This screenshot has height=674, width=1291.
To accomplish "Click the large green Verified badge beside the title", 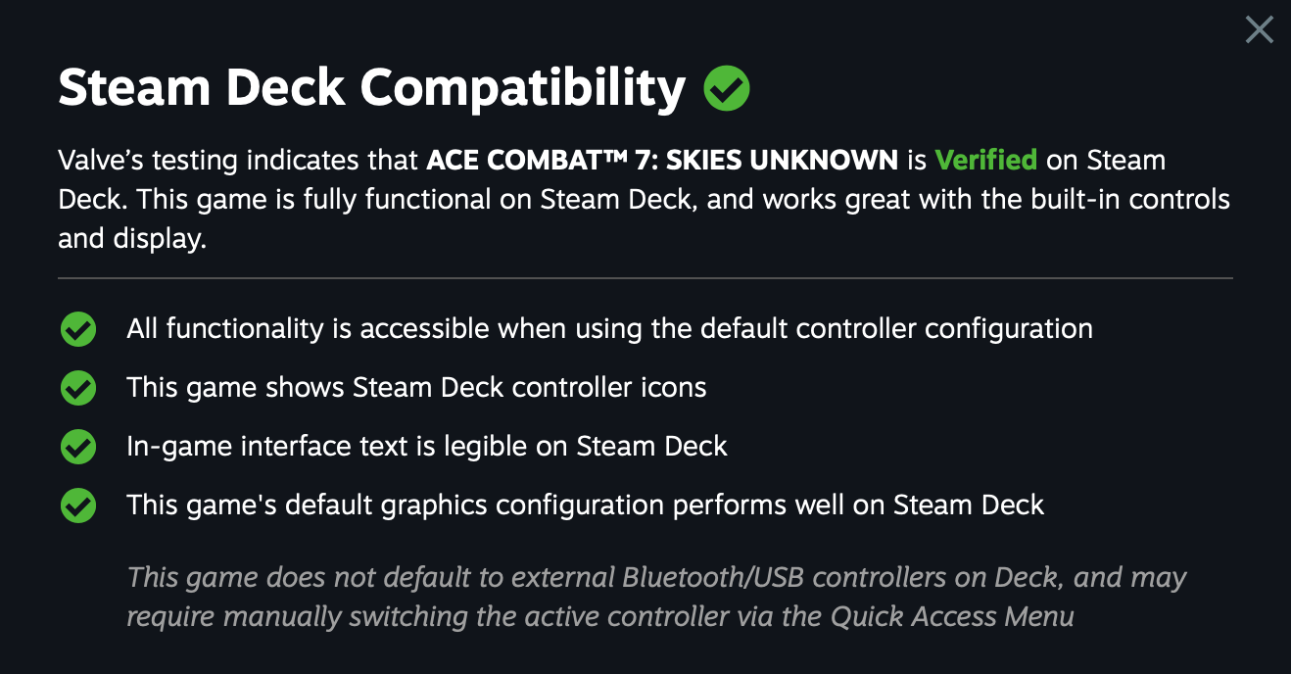I will pos(727,88).
